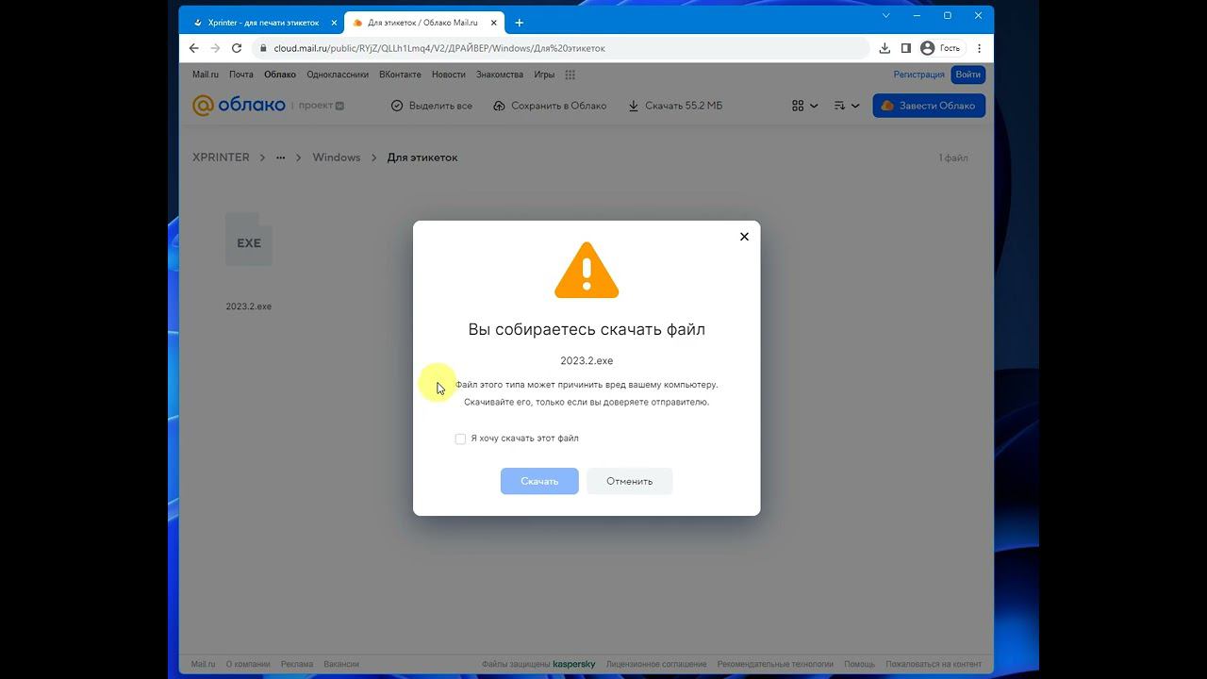This screenshot has height=679, width=1207.
Task: Open all projects grid icon
Action: point(570,75)
